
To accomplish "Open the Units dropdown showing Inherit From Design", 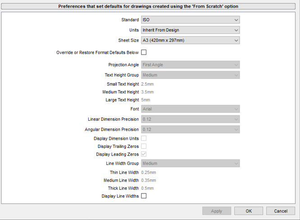I will 191,30.
